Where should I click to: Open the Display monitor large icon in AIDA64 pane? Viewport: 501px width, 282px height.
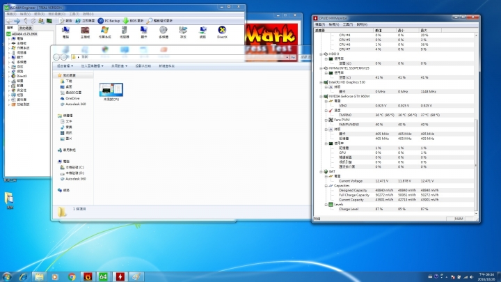tap(144, 32)
